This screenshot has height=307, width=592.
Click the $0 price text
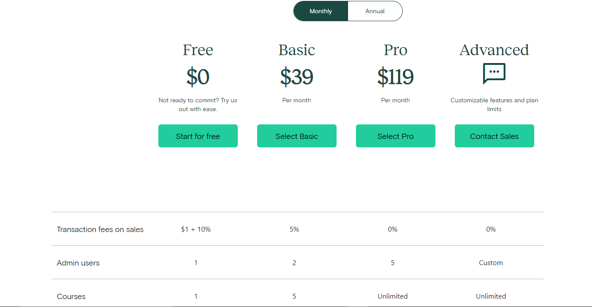click(x=198, y=77)
